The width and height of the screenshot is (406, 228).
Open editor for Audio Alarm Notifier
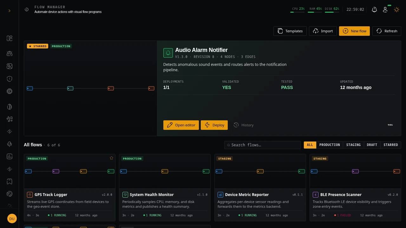point(181,125)
